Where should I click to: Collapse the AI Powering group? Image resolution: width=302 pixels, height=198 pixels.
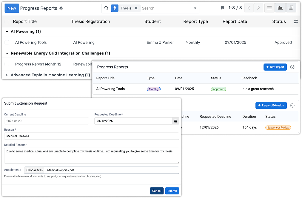click(x=7, y=31)
